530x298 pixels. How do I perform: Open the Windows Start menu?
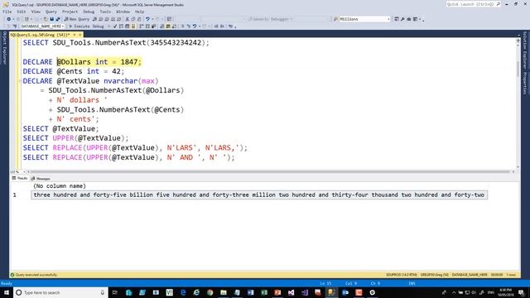coord(7,292)
